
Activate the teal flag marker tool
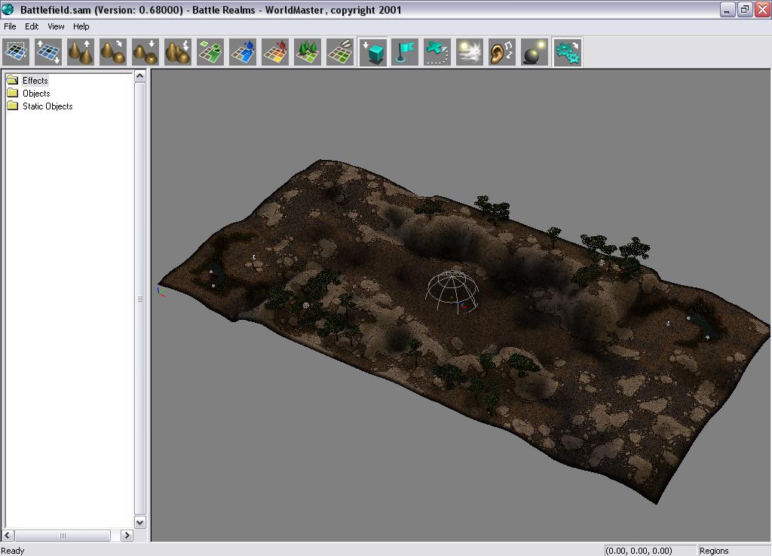405,53
